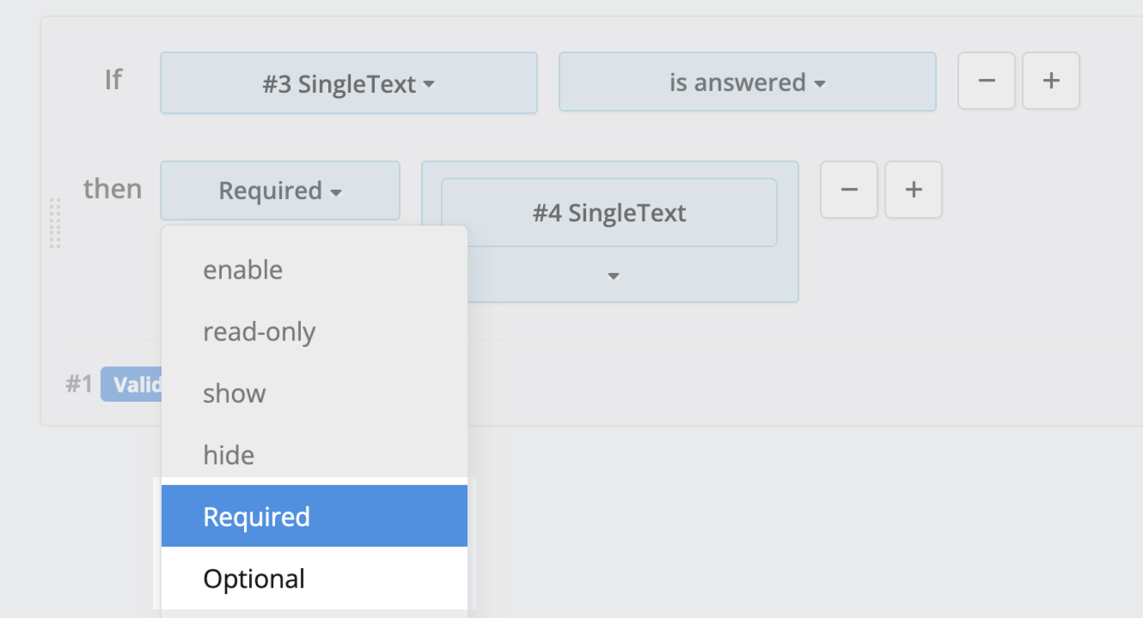Open the 'is answered' condition dropdown
The height and width of the screenshot is (618, 1143).
tap(747, 82)
